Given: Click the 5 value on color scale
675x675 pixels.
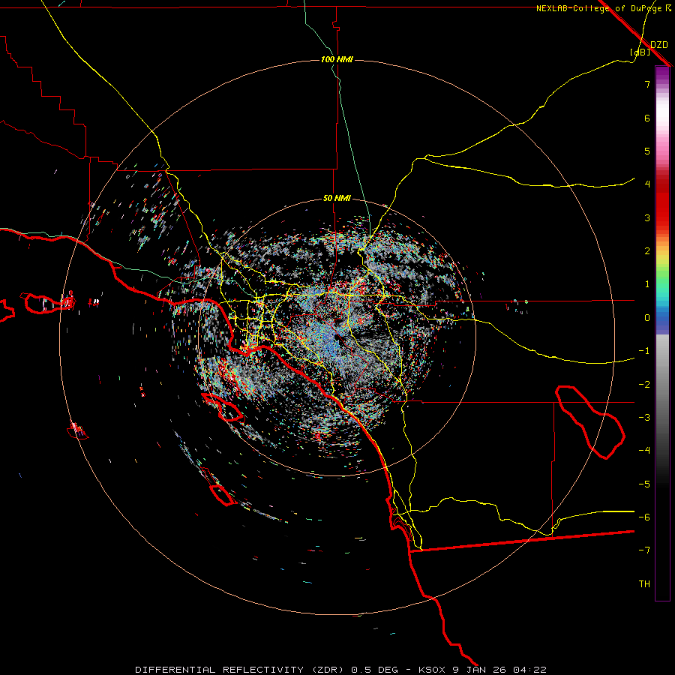Looking at the screenshot, I should tap(647, 151).
